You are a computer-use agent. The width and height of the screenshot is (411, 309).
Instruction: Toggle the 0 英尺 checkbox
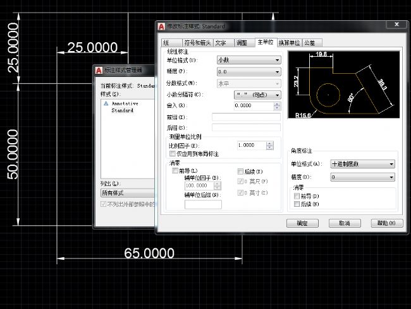coord(240,181)
